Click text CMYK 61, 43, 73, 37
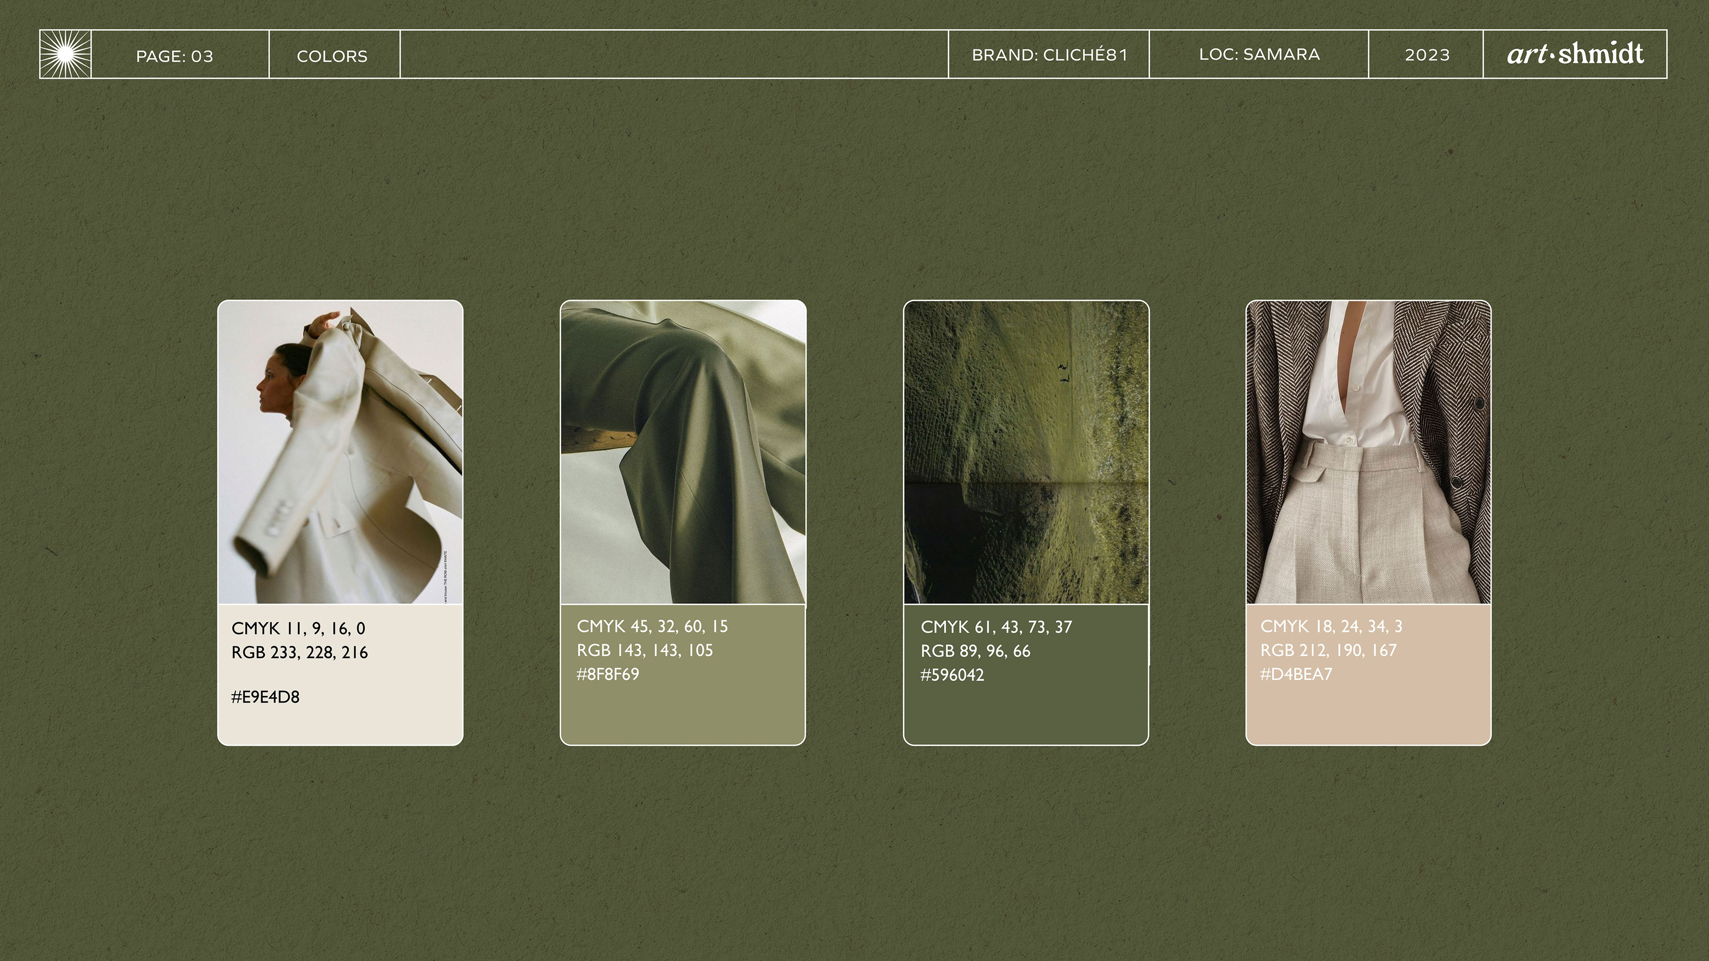1709x961 pixels. coord(997,627)
